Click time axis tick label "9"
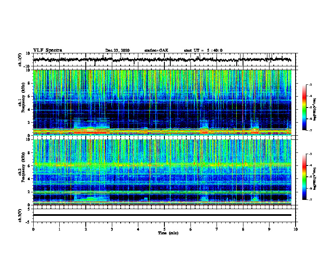 [269, 229]
